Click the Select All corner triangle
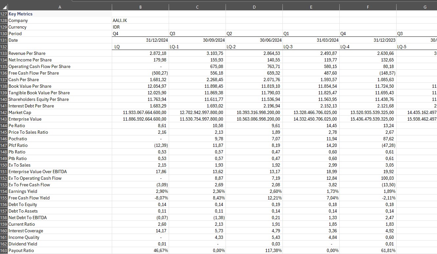 pyautogui.click(x=4, y=7)
